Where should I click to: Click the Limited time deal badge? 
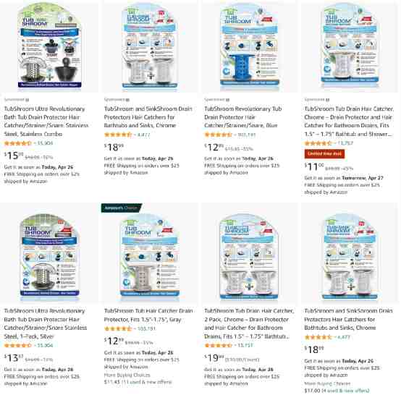(x=324, y=154)
